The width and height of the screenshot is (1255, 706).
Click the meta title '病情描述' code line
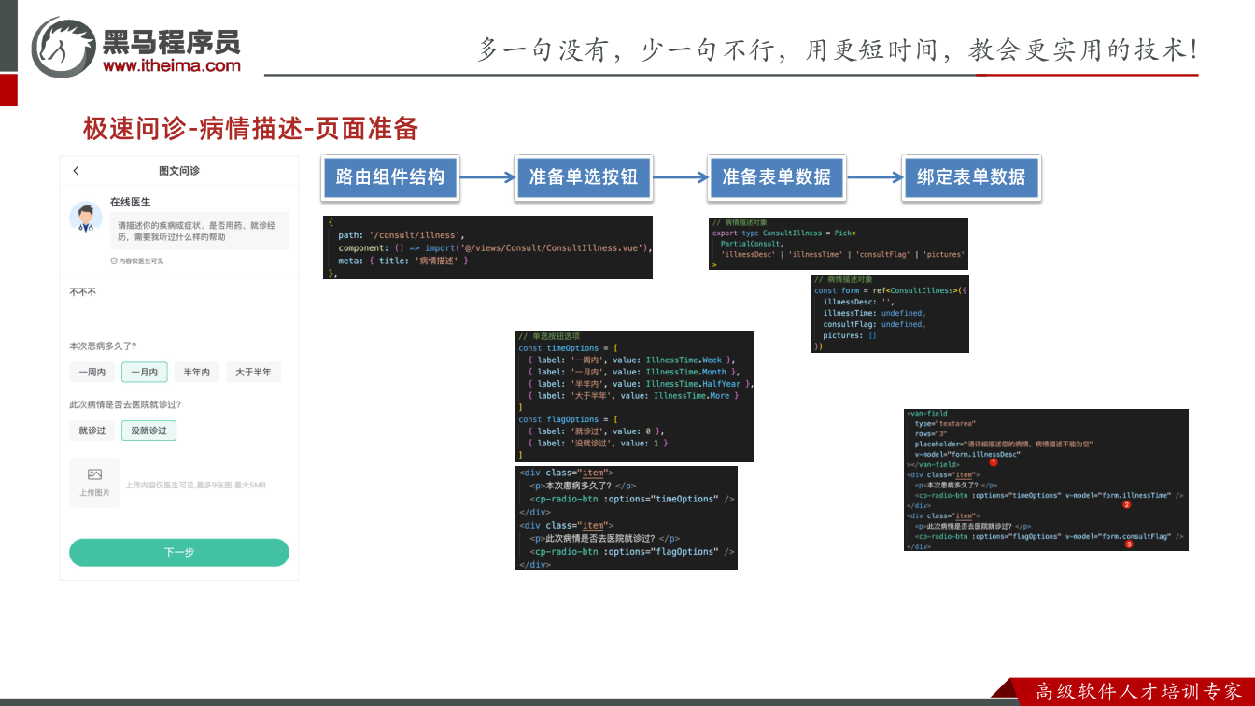point(403,261)
